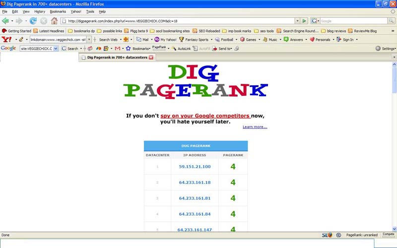Image resolution: width=397 pixels, height=248 pixels.
Task: Open My Yahoo! from toolbar
Action: (165, 40)
